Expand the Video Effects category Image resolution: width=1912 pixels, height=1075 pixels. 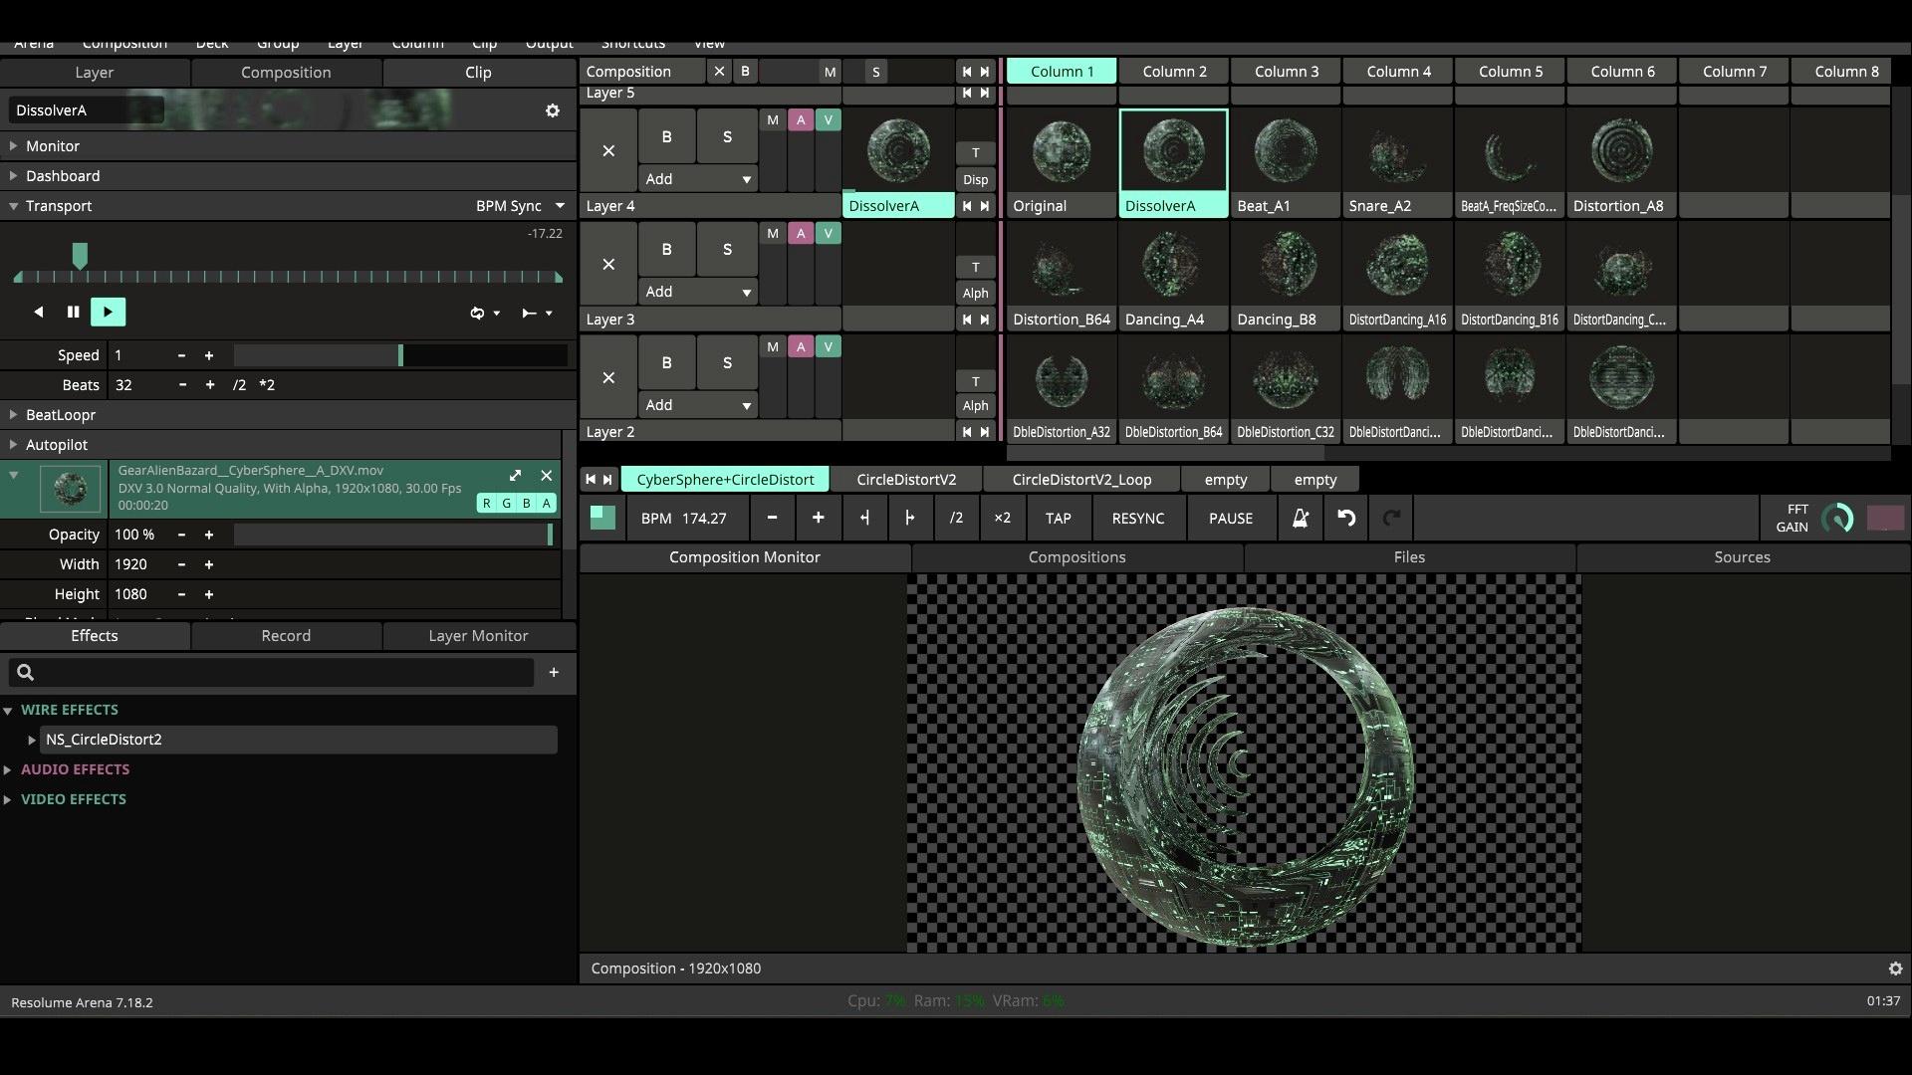(x=8, y=799)
